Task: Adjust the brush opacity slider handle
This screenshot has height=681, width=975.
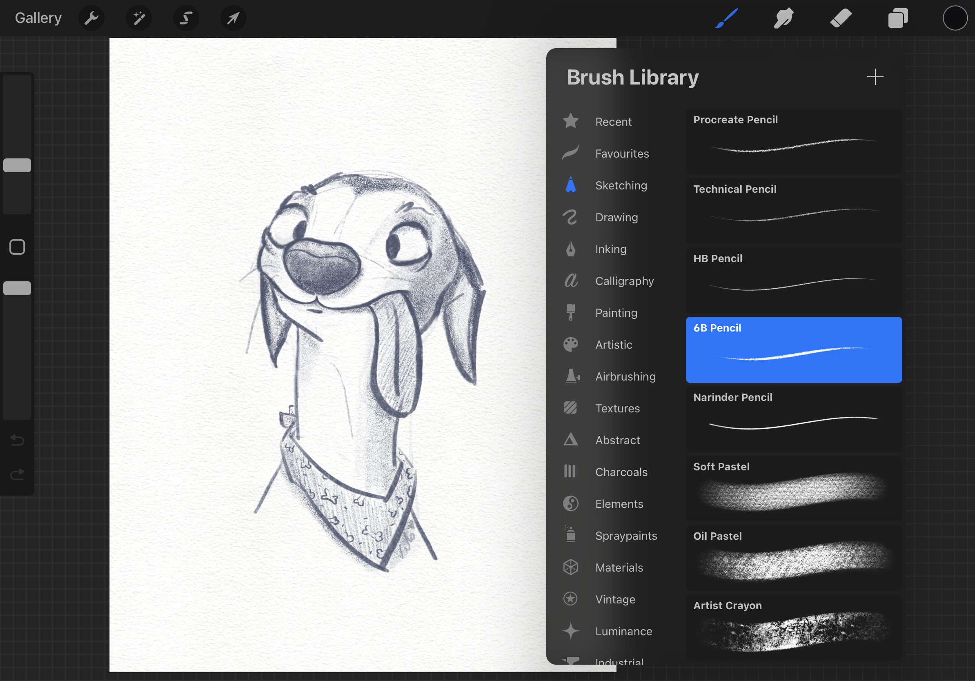Action: pyautogui.click(x=17, y=288)
